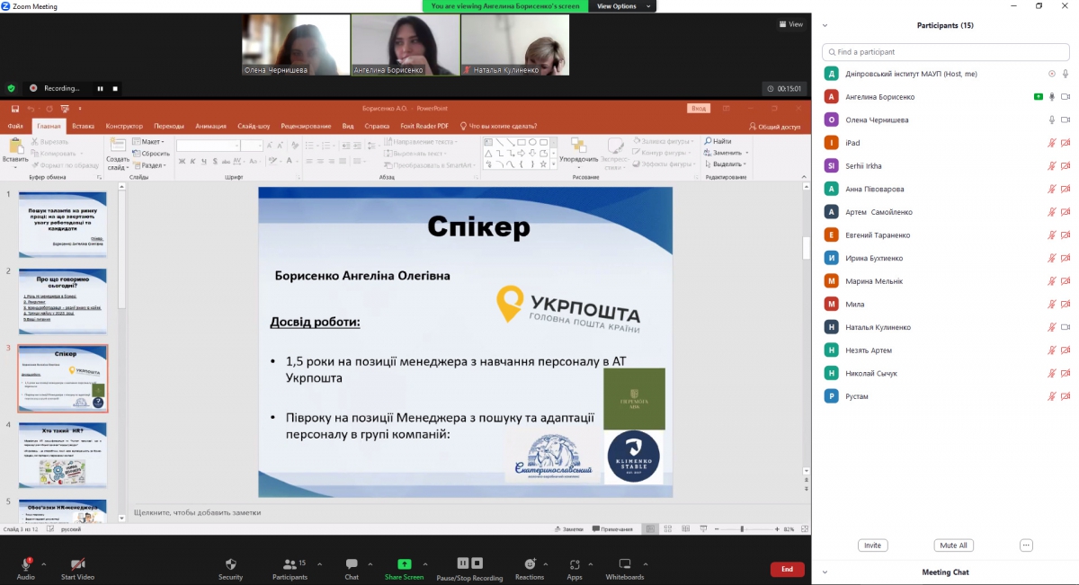
Task: Open the Layout (Макет) dropdown in ribbon
Action: click(147, 141)
